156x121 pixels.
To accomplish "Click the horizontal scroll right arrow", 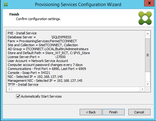I will (x=142, y=89).
